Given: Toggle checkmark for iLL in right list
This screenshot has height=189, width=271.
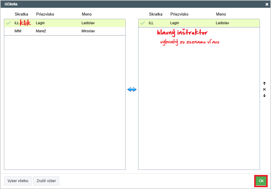Looking at the screenshot, I should coord(143,23).
